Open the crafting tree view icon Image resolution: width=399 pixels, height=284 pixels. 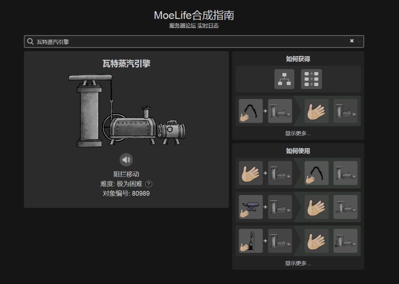coord(284,79)
